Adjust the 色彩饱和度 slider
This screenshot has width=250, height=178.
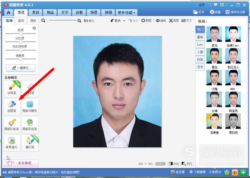(x=20, y=50)
